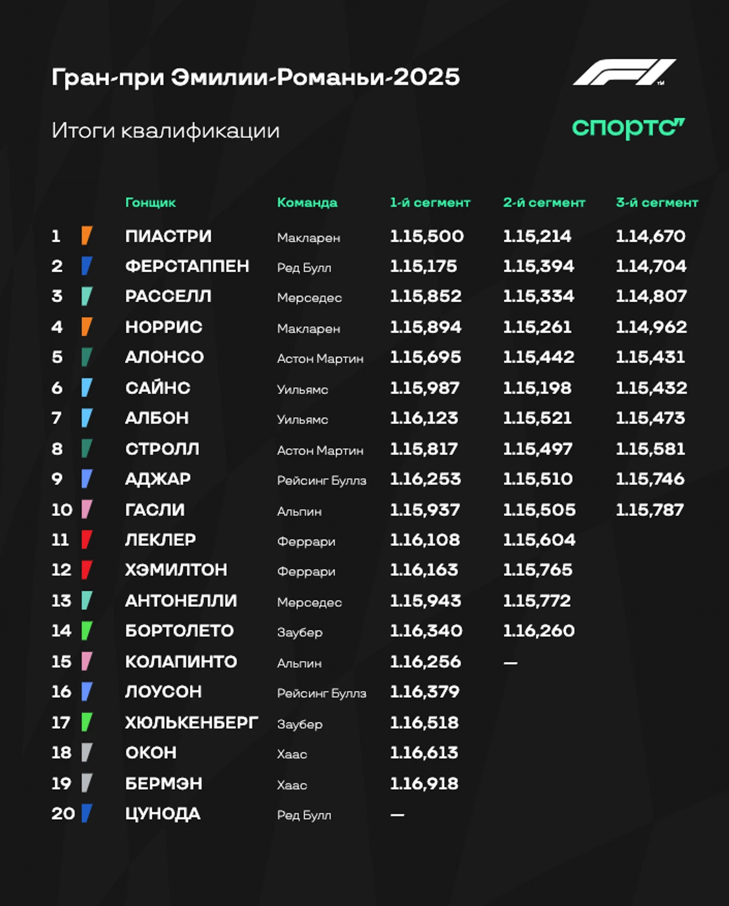Click the 3-й сегмент column header
Viewport: 729px width, 906px height.
[657, 202]
